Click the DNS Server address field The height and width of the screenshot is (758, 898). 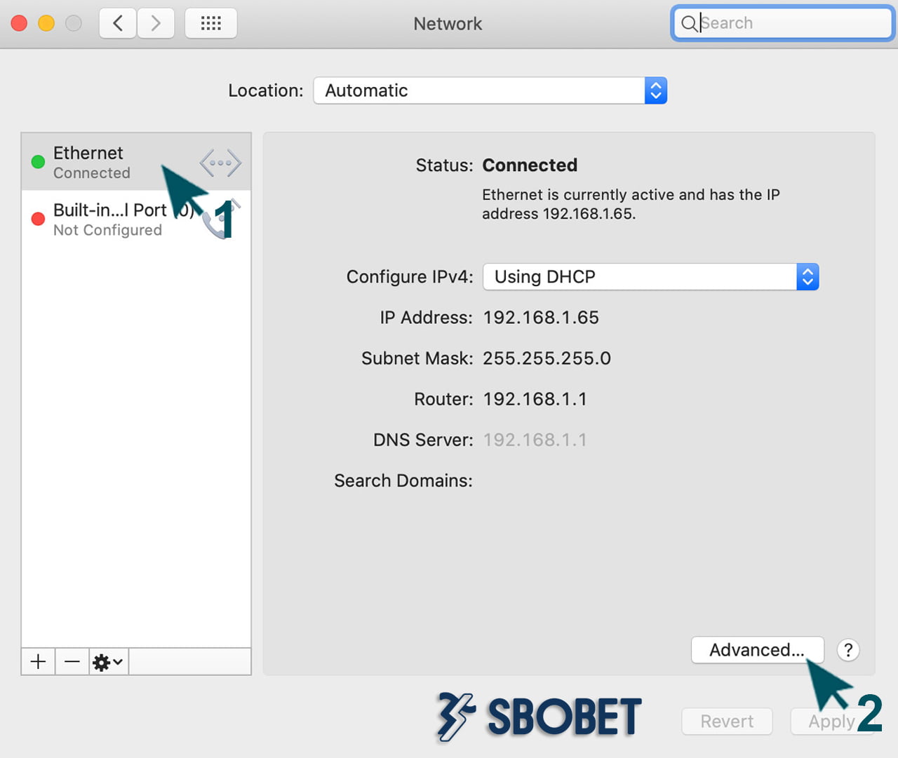point(535,440)
